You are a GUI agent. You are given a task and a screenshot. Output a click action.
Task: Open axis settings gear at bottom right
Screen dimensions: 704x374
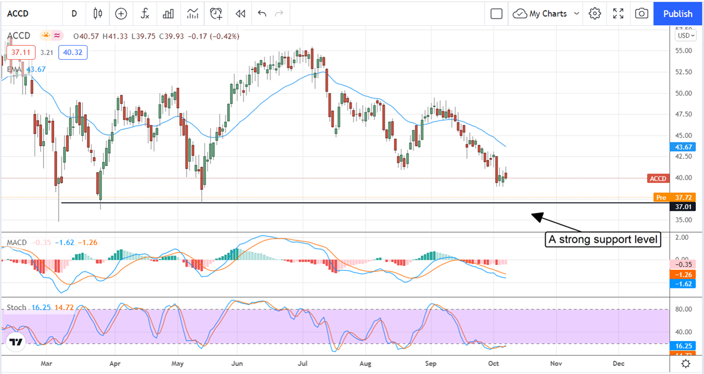pyautogui.click(x=685, y=364)
